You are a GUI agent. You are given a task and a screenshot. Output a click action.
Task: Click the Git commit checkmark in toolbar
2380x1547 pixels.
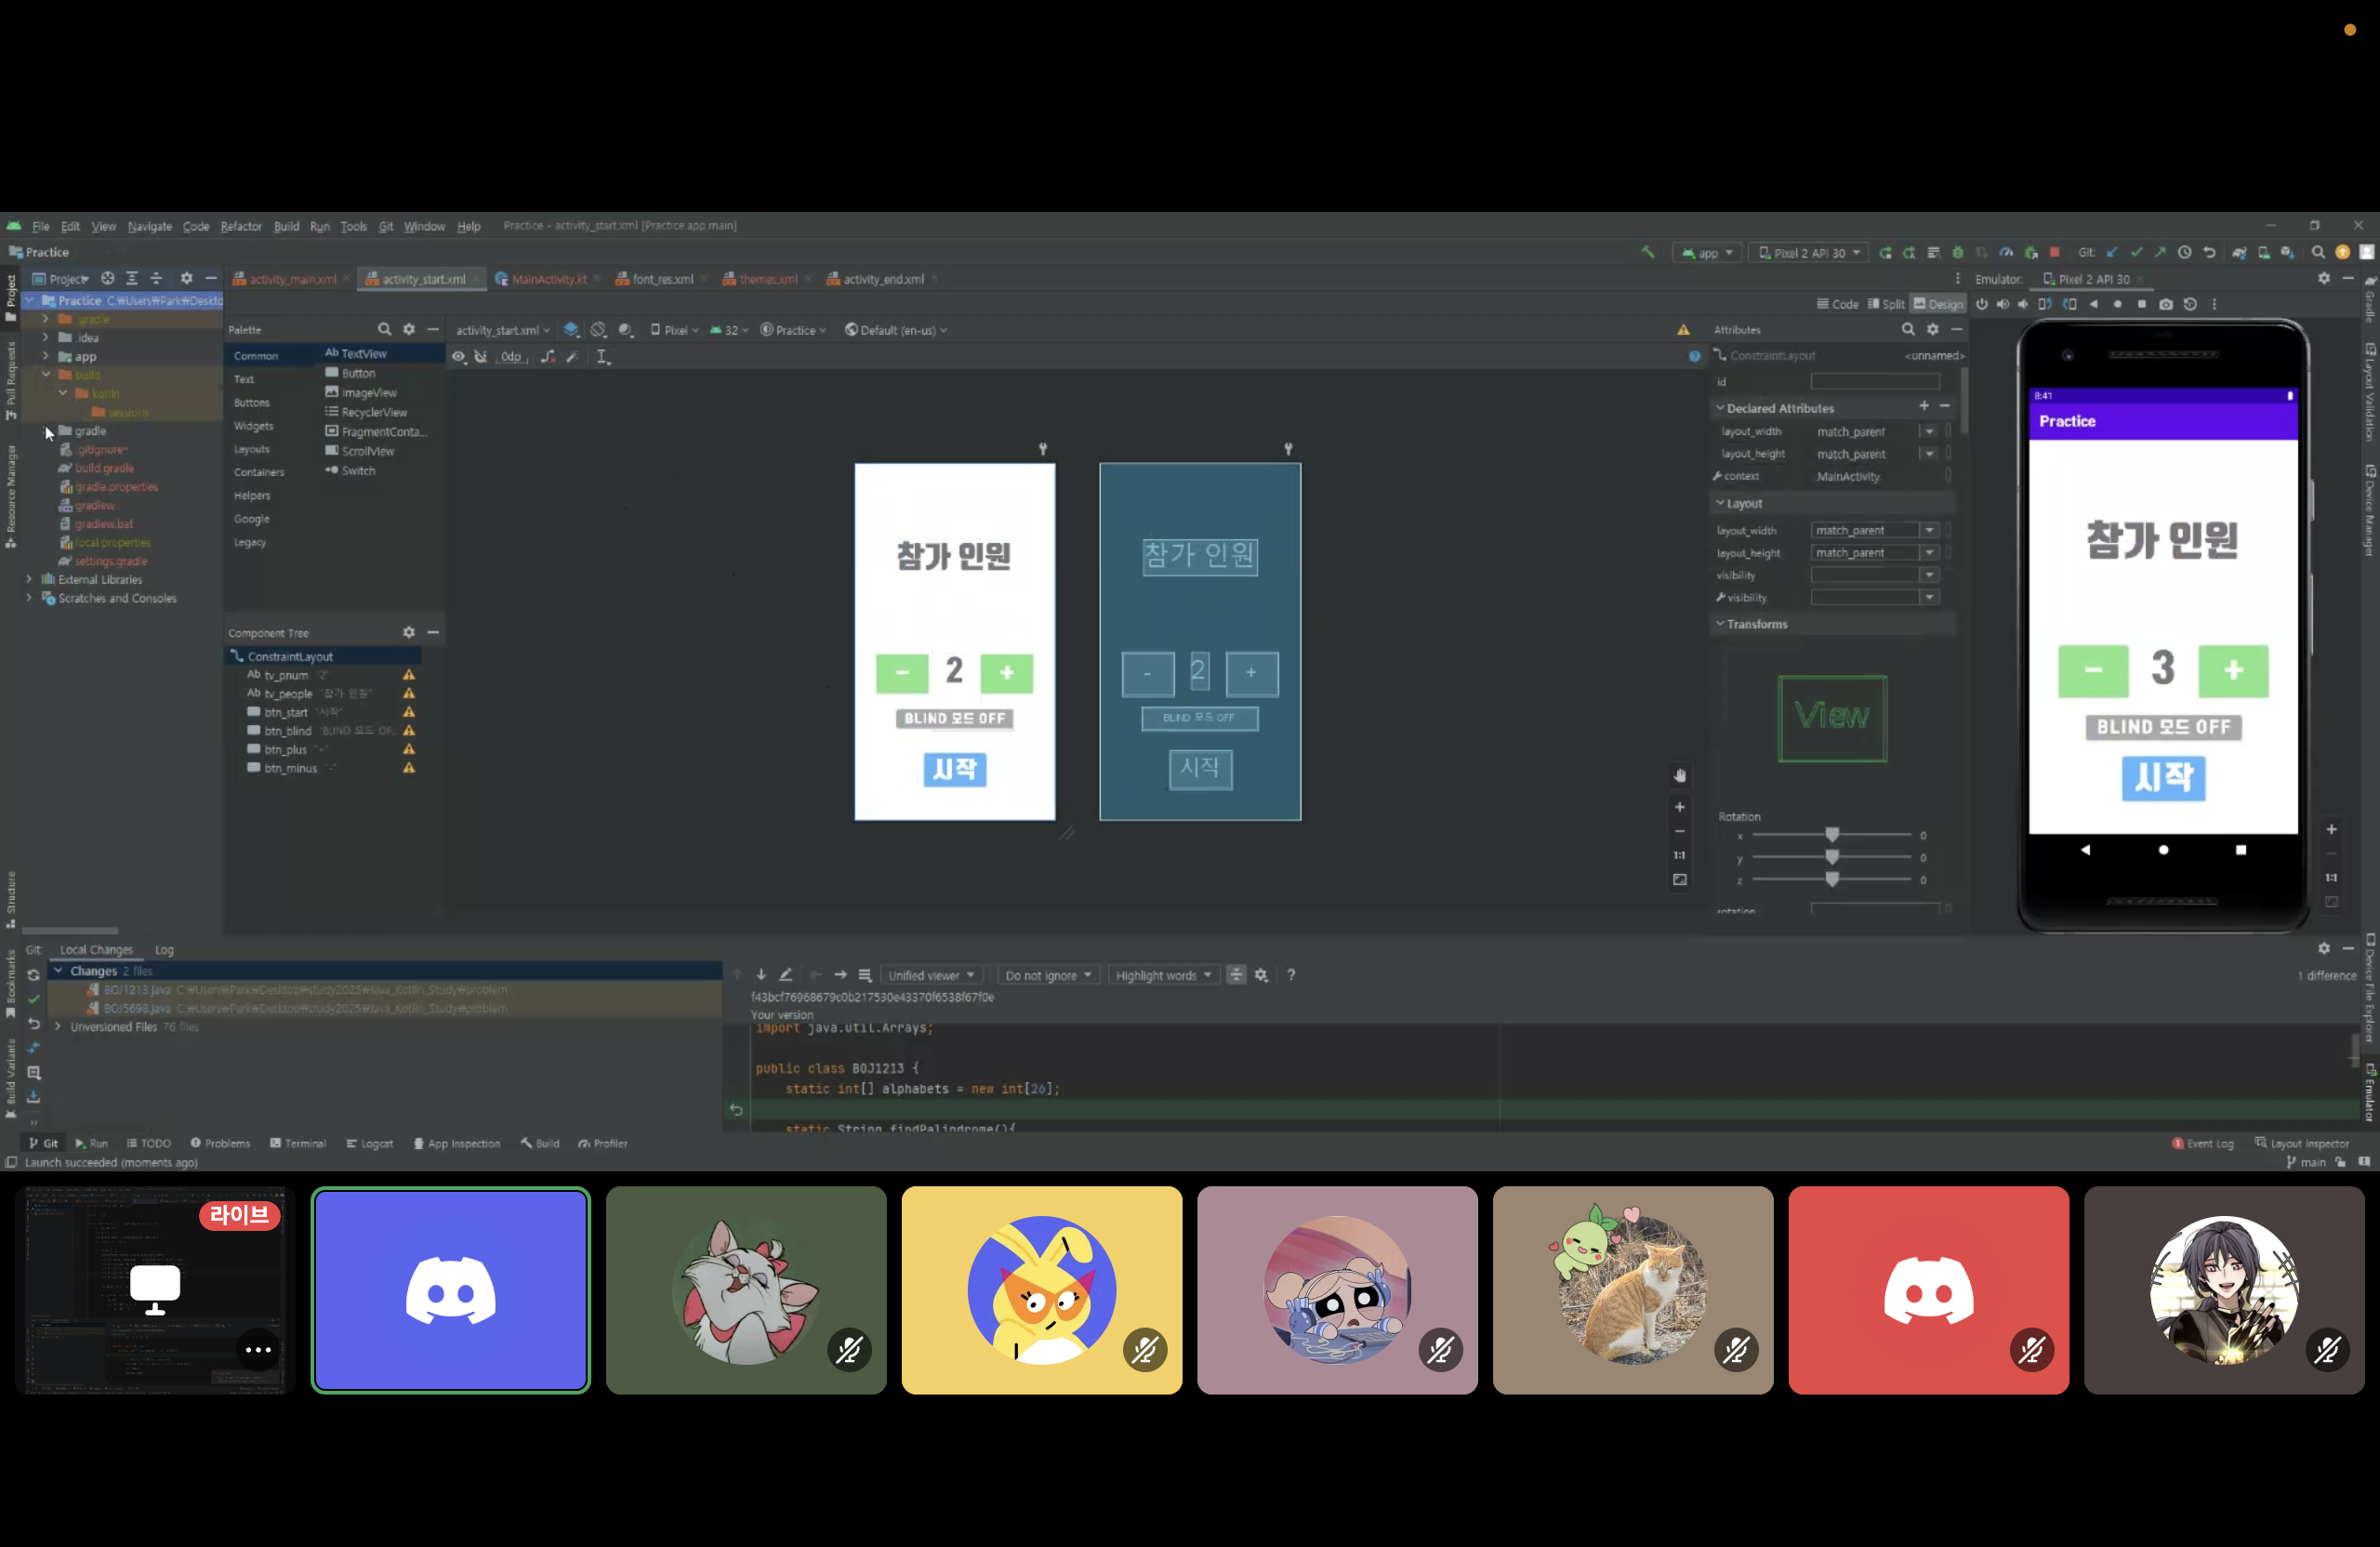[x=2136, y=252]
